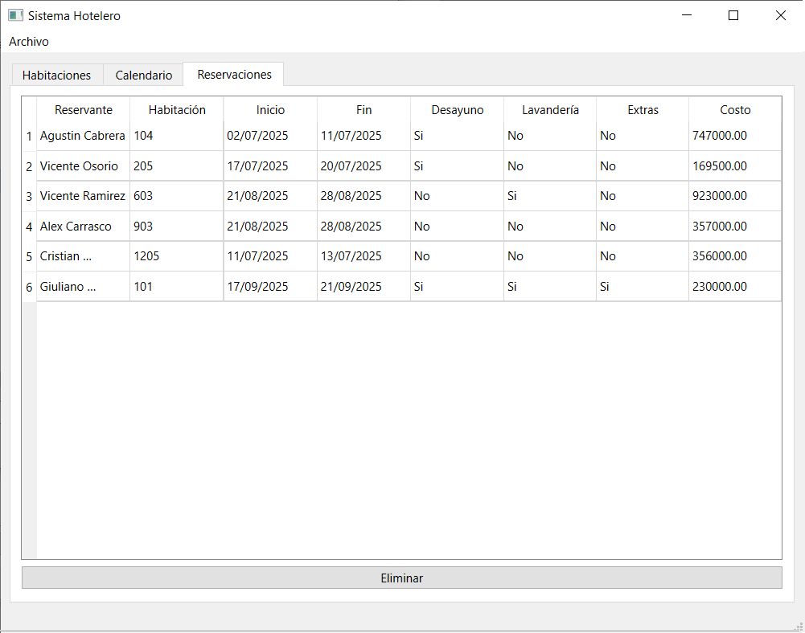Select row header number 3
The width and height of the screenshot is (805, 633).
coord(29,196)
